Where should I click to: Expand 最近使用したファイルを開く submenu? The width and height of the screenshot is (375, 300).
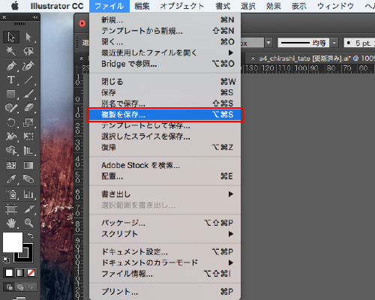click(165, 52)
